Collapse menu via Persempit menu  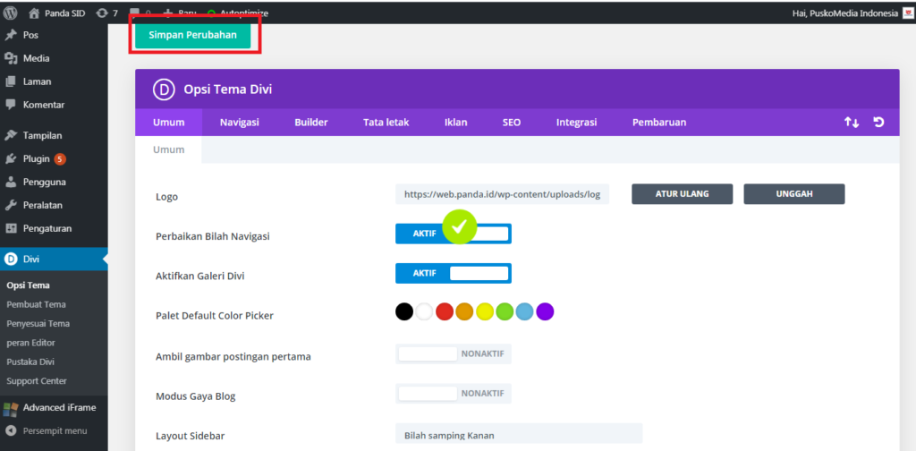click(x=54, y=431)
